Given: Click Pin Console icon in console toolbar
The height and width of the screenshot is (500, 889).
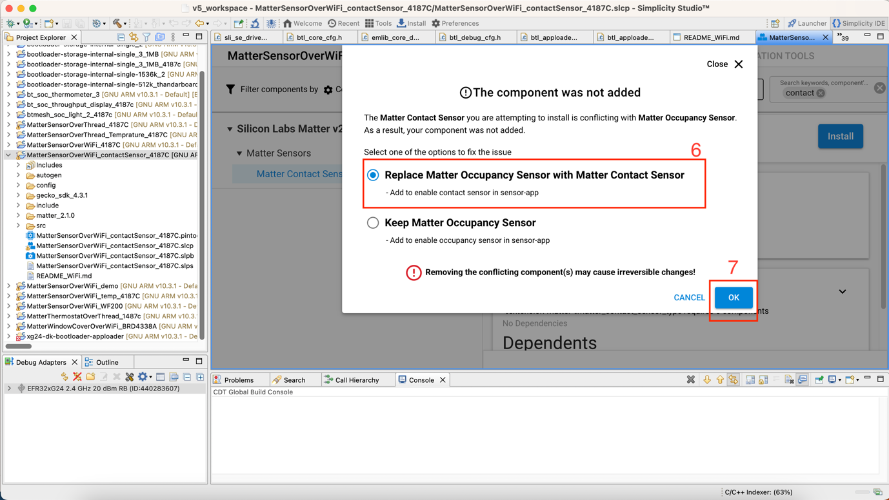Looking at the screenshot, I should tap(819, 380).
